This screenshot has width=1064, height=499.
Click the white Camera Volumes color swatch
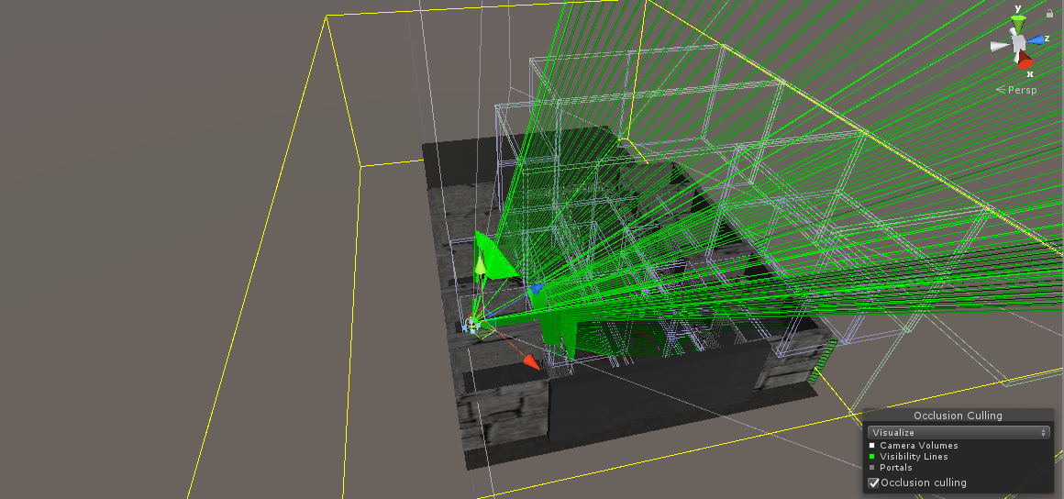[872, 446]
